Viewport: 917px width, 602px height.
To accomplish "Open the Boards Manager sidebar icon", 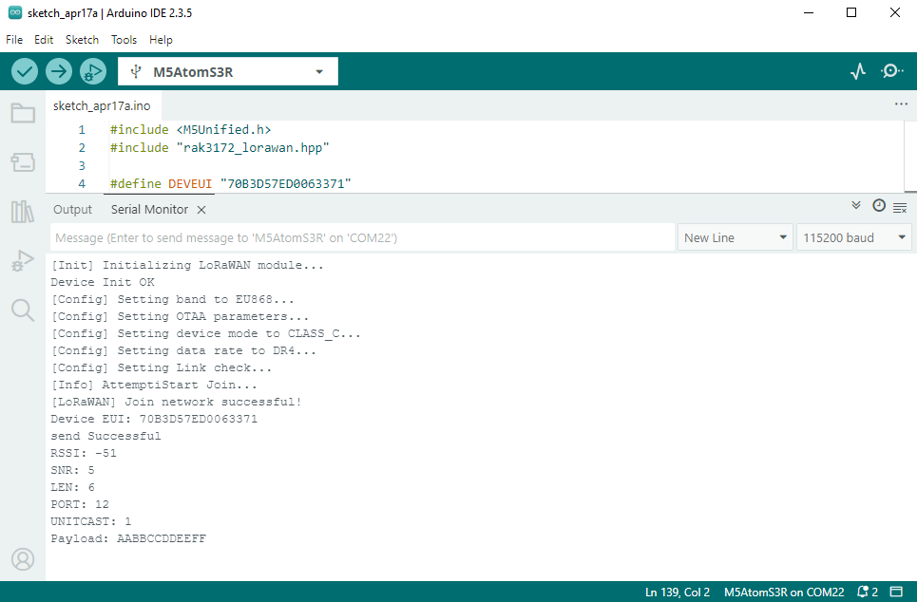I will click(23, 162).
